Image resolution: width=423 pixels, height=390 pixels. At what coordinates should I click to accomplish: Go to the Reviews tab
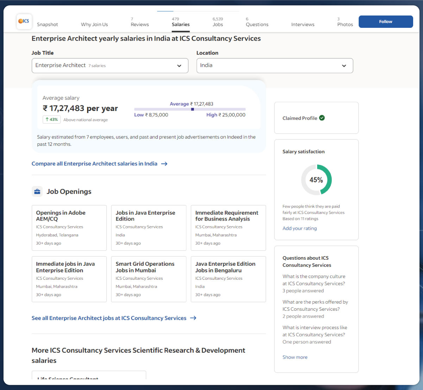(140, 22)
